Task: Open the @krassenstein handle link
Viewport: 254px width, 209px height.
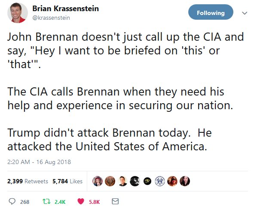Action: click(51, 18)
